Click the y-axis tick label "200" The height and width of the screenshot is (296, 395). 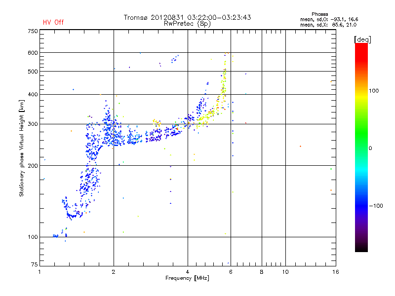pos(33,166)
